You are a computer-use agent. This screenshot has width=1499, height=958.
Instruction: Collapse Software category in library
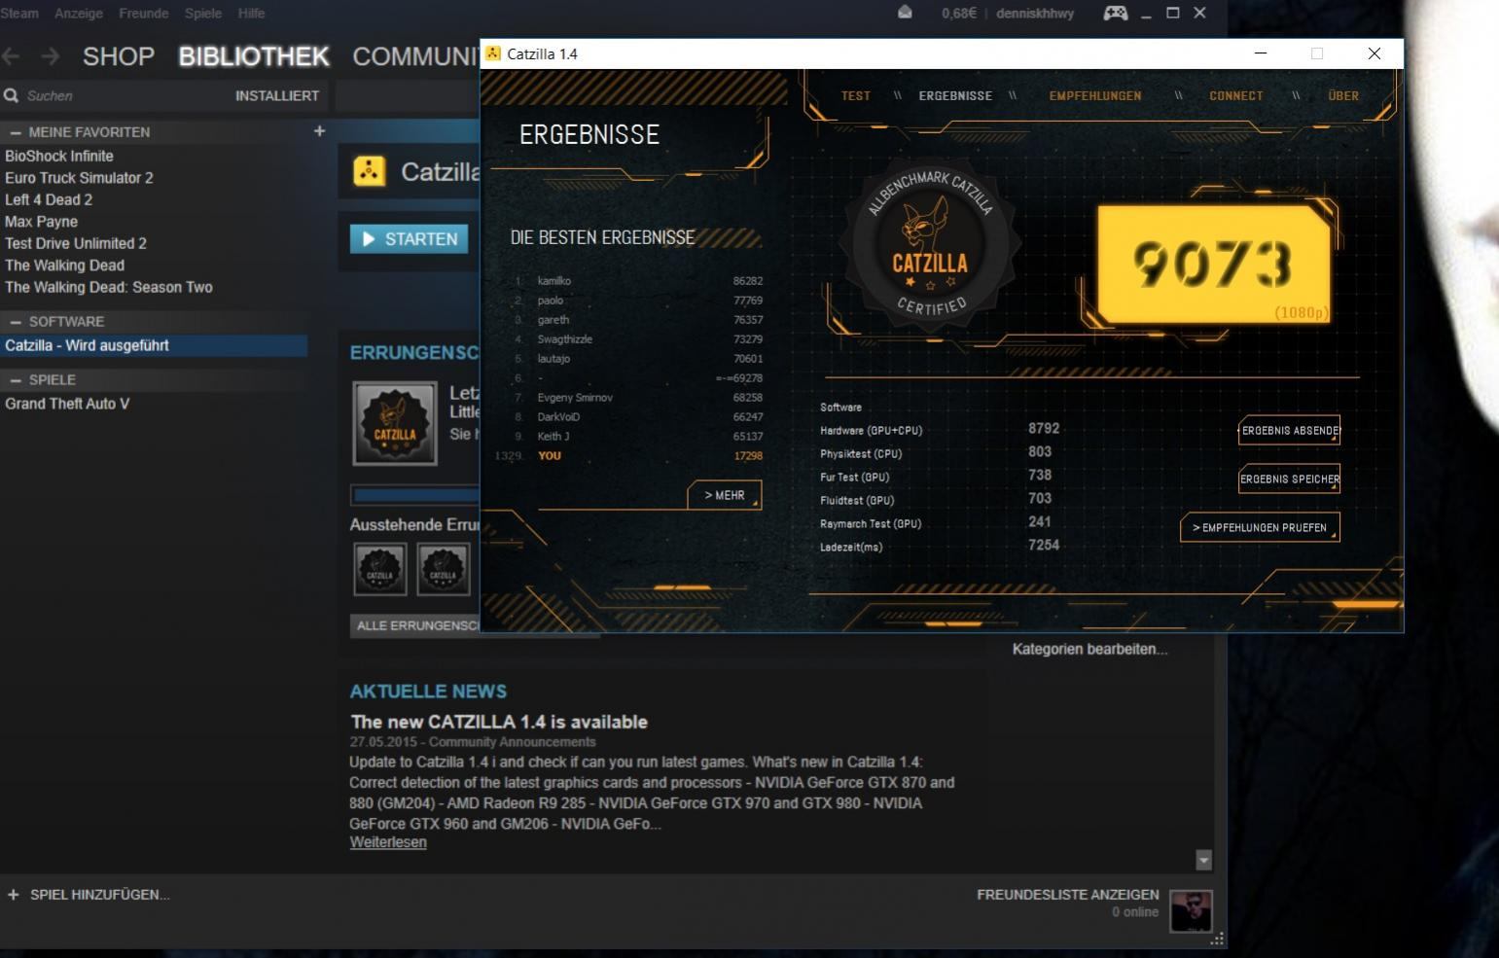16,322
